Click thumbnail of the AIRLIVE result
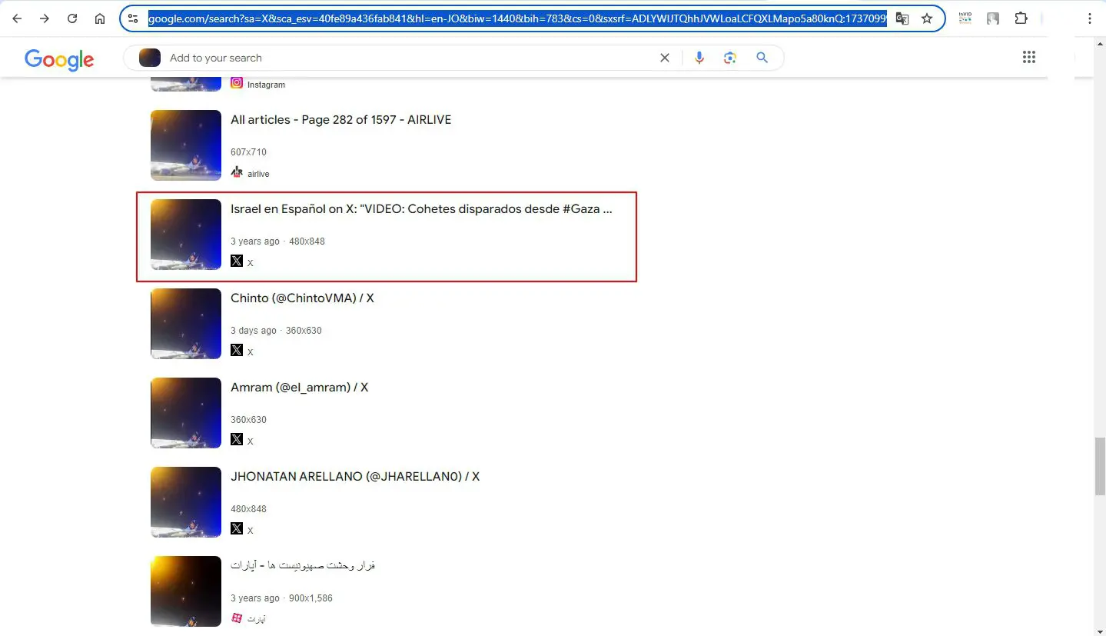 coord(186,145)
